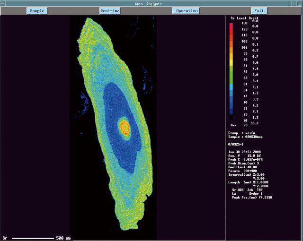Select level value 116 in legend
This screenshot has height=241, width=303.
(244, 35)
